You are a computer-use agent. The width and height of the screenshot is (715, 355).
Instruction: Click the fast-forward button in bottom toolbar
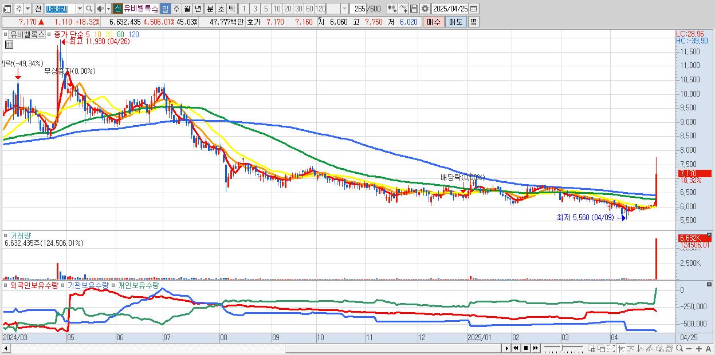[535, 348]
